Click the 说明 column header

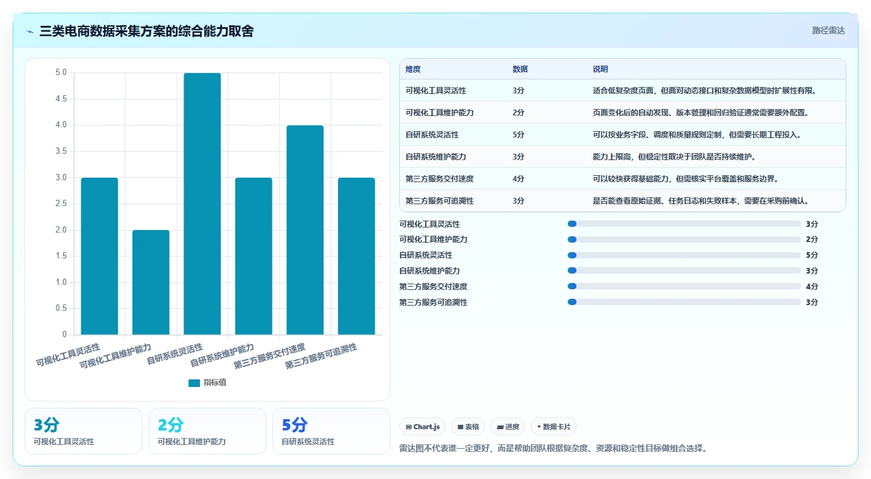(600, 69)
